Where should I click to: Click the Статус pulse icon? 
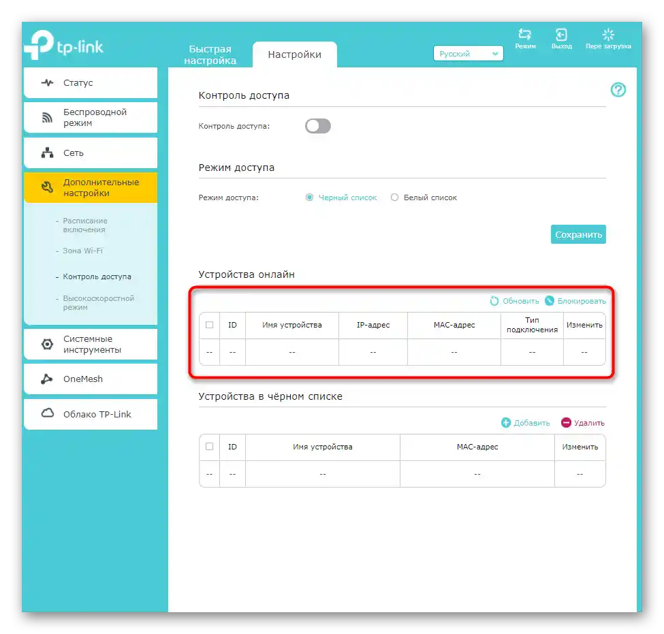[48, 82]
